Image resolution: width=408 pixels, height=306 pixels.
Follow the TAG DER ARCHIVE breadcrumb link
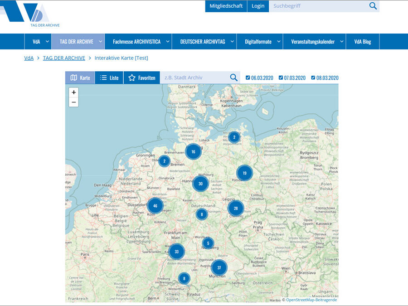pos(64,58)
